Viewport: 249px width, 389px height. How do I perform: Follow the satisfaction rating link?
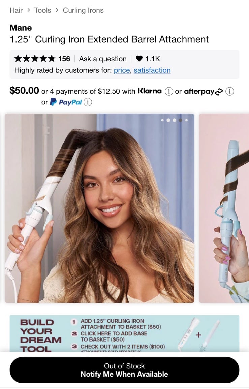[152, 70]
